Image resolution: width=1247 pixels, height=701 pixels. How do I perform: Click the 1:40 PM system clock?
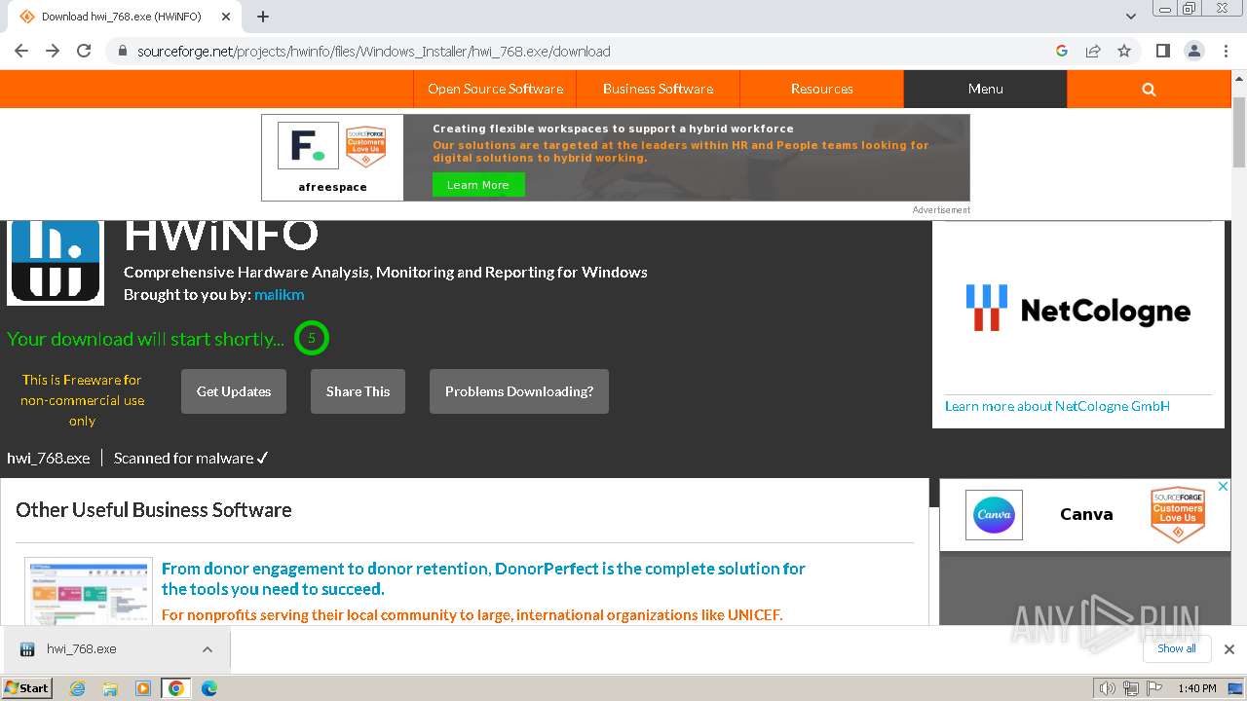[x=1197, y=688]
